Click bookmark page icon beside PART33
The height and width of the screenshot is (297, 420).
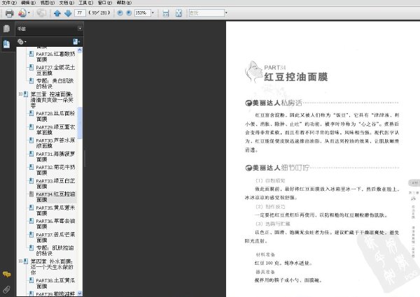click(x=31, y=181)
